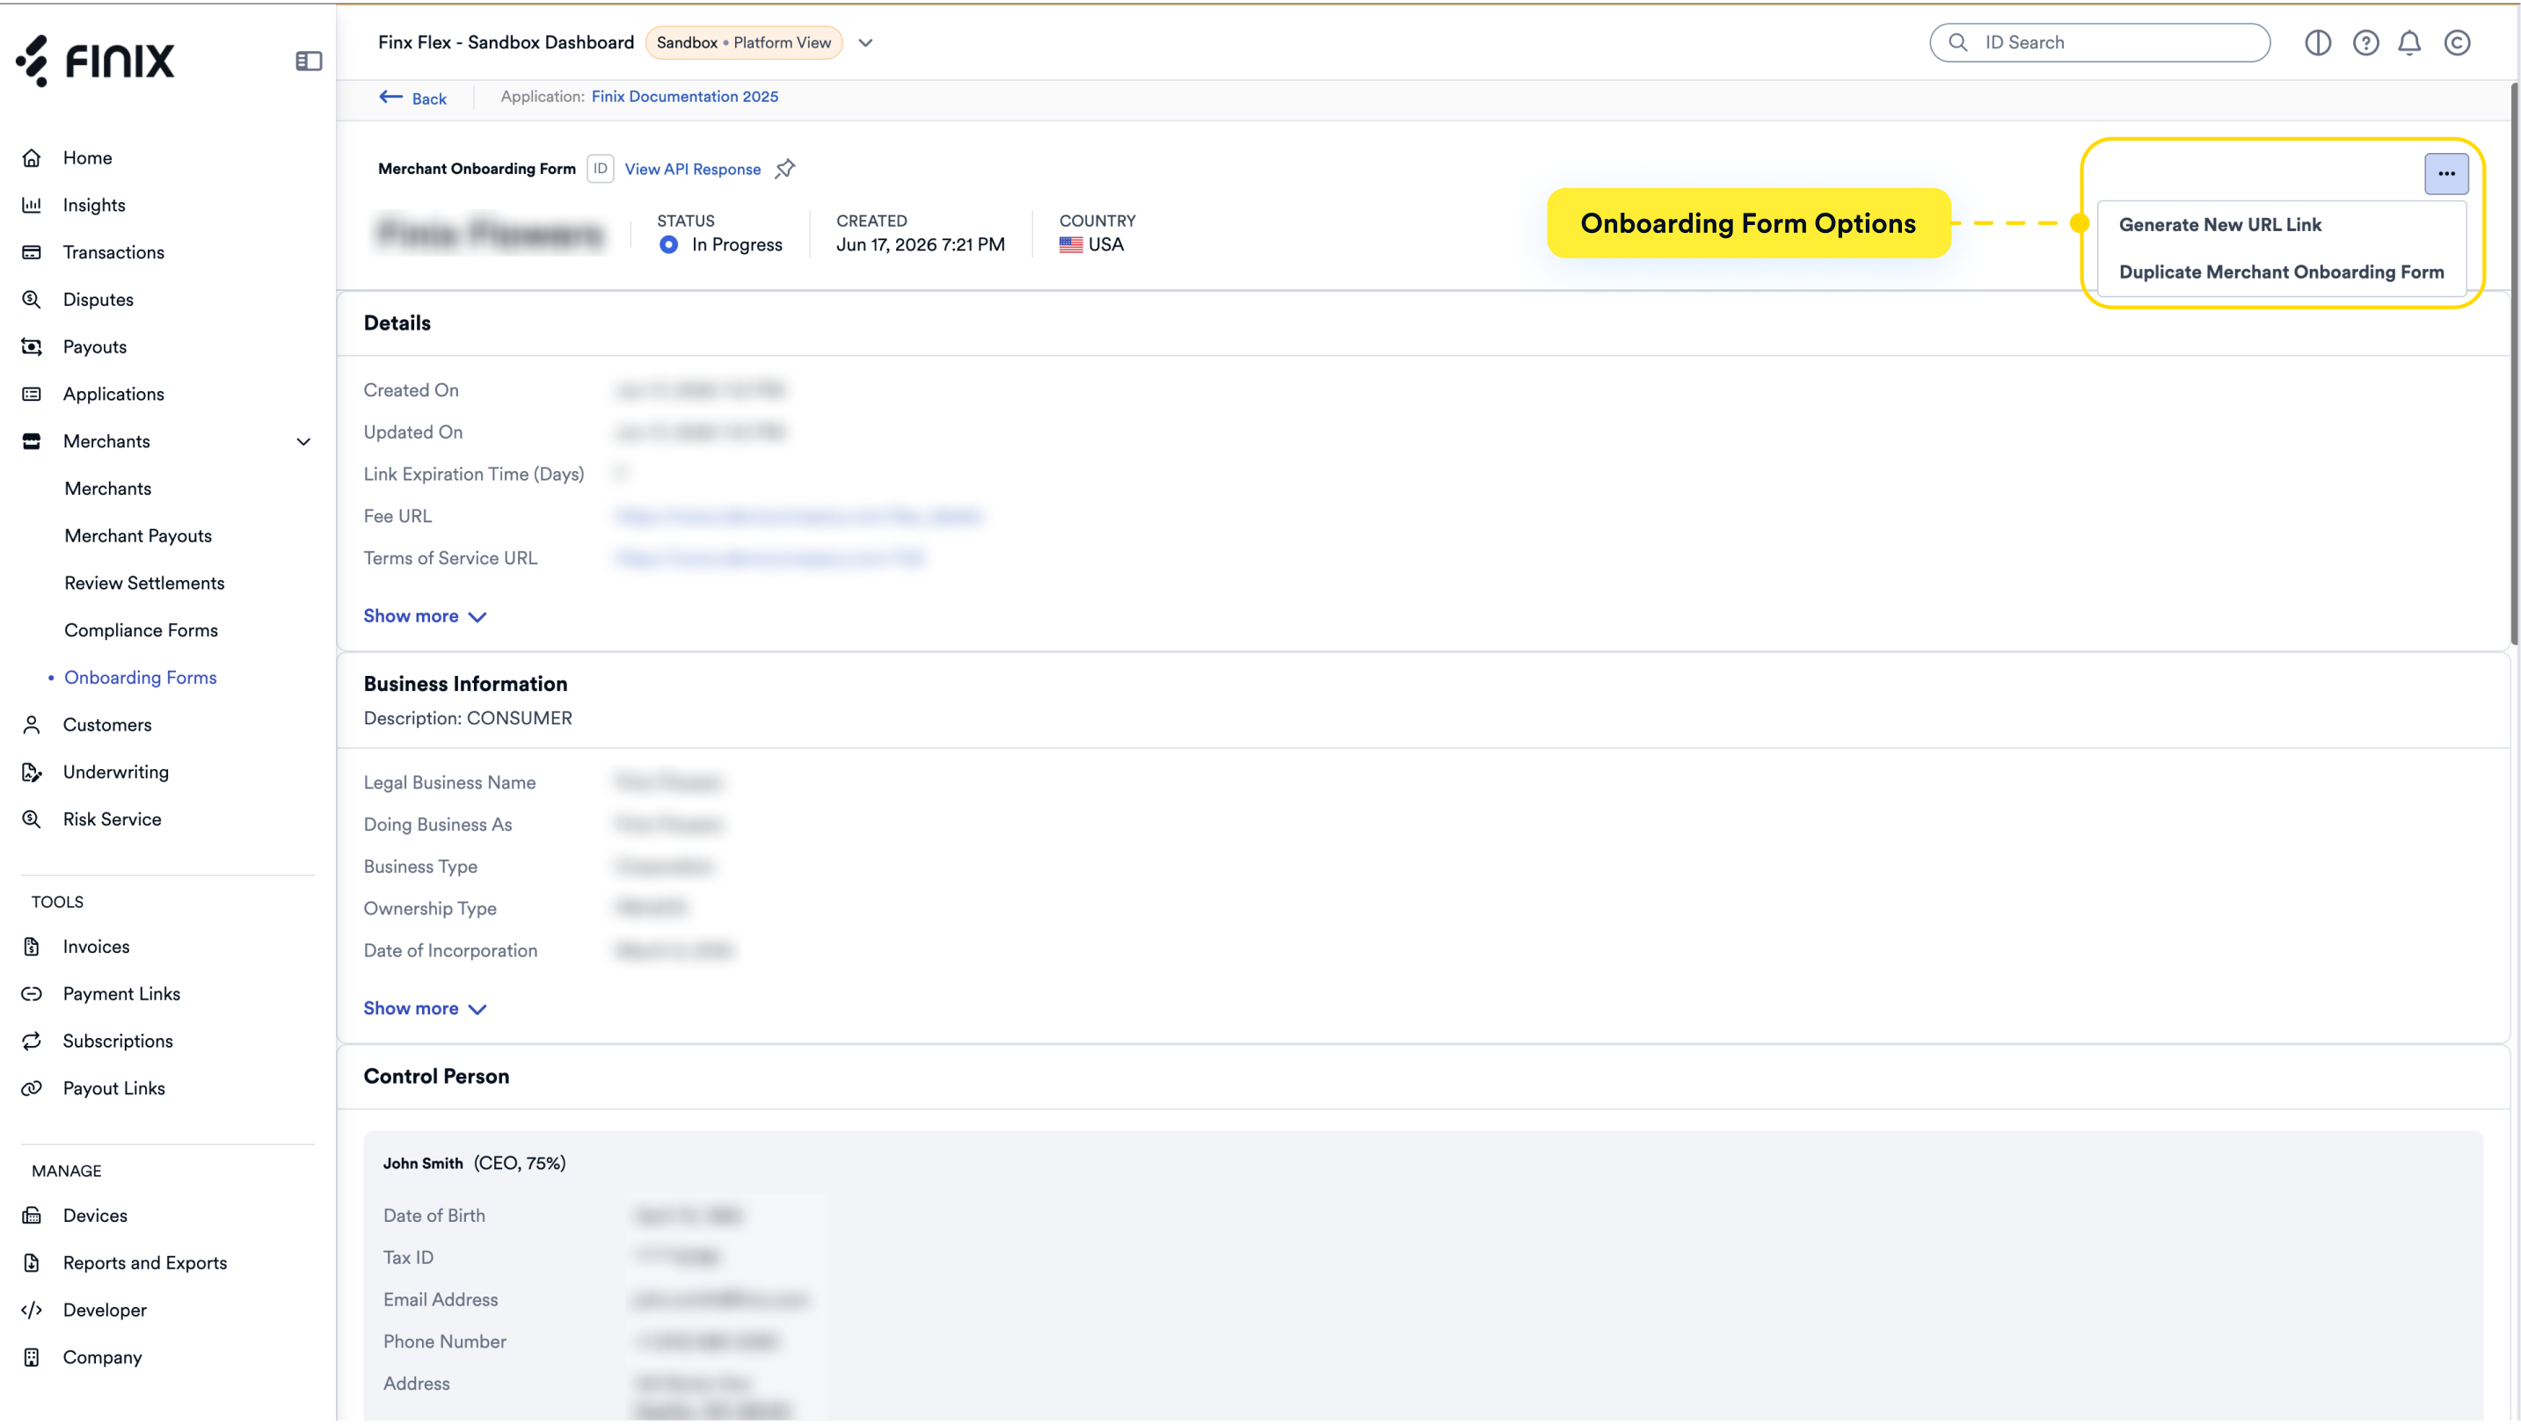The image size is (2521, 1424).
Task: Click the page vertical scrollbar
Action: point(2514,364)
